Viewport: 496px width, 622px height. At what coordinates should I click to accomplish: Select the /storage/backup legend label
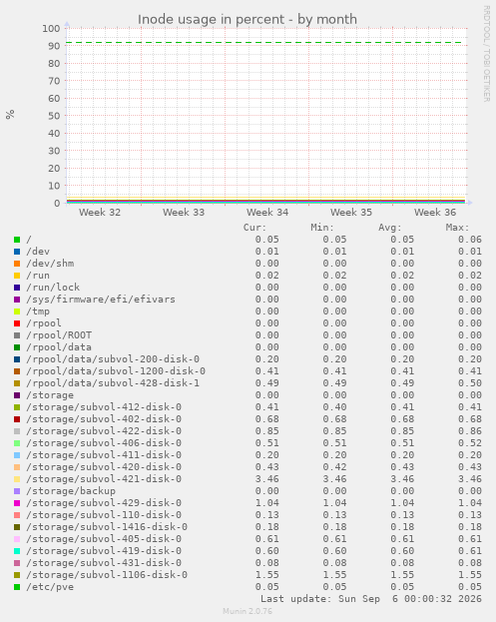tap(71, 491)
